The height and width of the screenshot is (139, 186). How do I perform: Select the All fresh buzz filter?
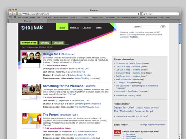click(x=29, y=43)
